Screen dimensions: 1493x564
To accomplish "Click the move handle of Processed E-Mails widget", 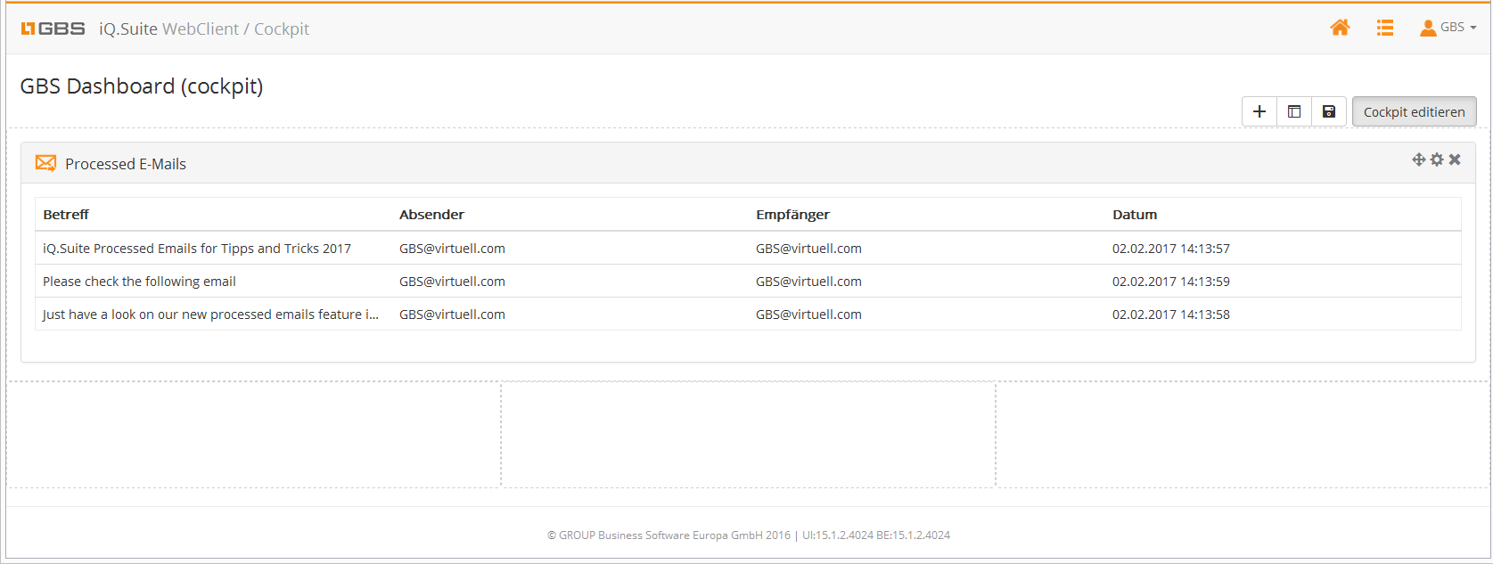I will (x=1418, y=159).
